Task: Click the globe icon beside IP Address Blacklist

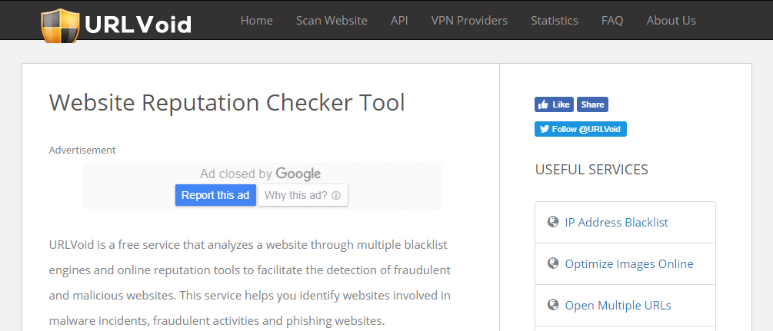Action: pos(552,222)
